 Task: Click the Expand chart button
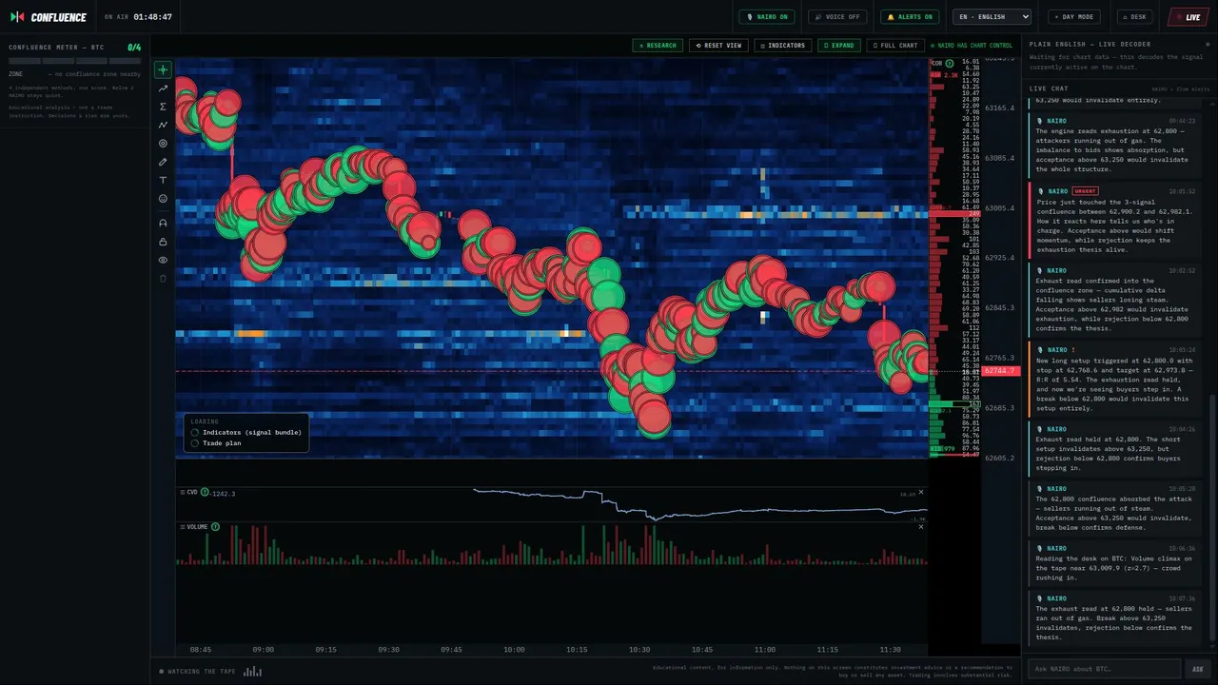pos(839,45)
